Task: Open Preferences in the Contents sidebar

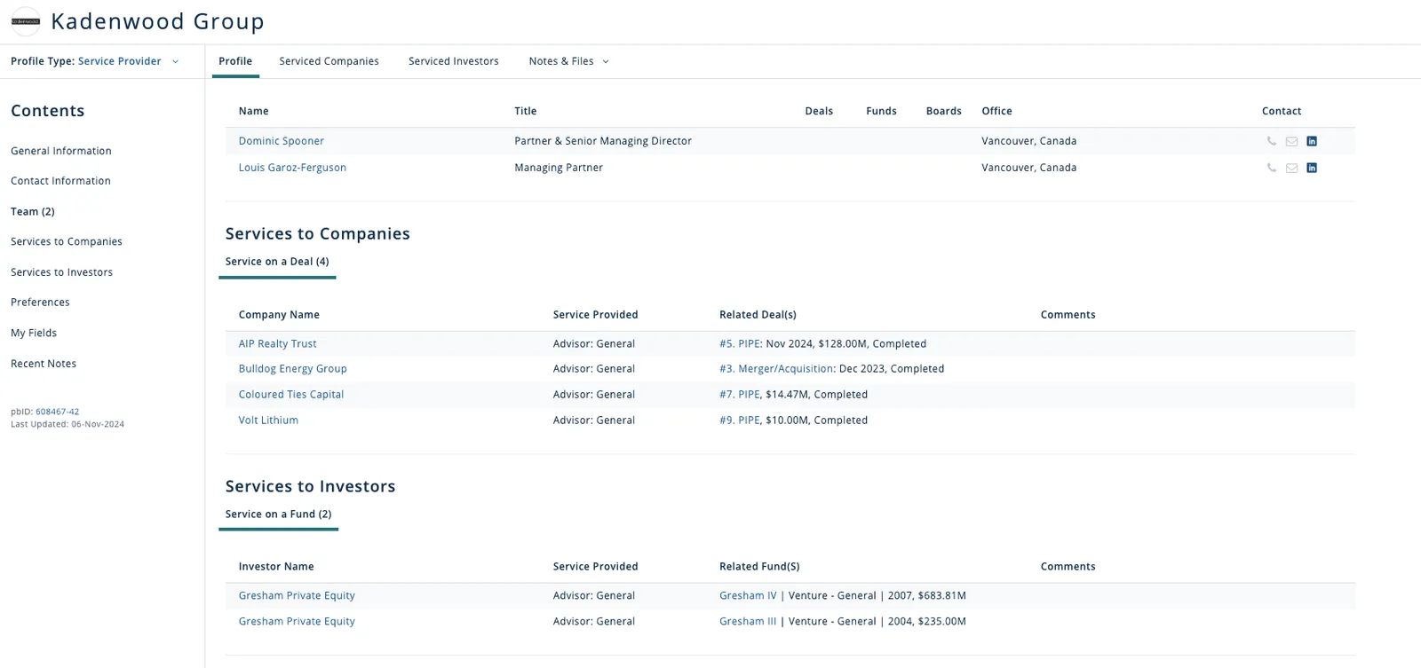Action: pos(40,303)
